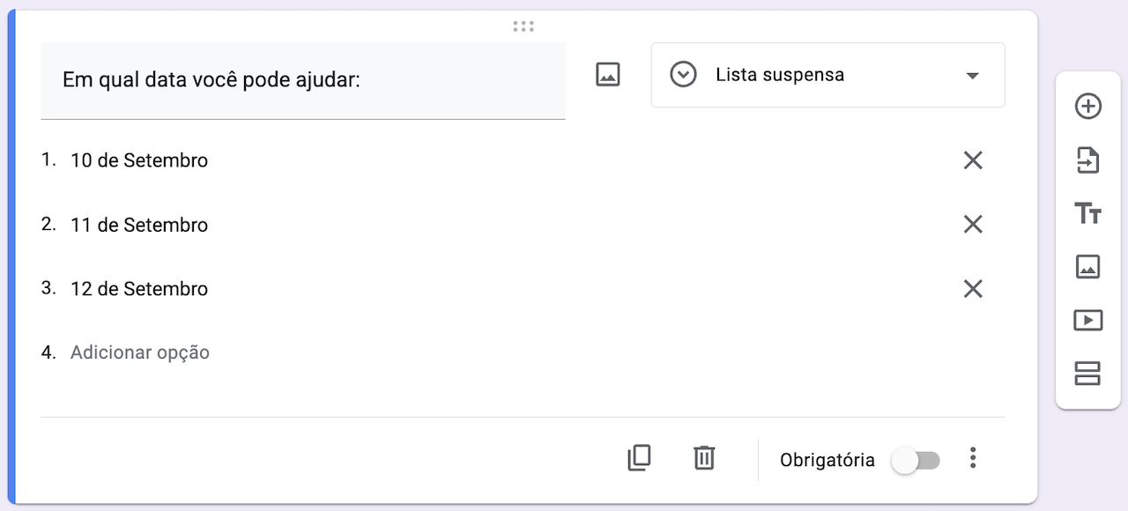Remove the 10 de Setembro option
1128x511 pixels.
click(x=973, y=160)
